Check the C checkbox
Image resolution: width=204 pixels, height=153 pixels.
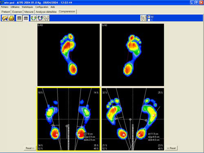tap(149, 20)
